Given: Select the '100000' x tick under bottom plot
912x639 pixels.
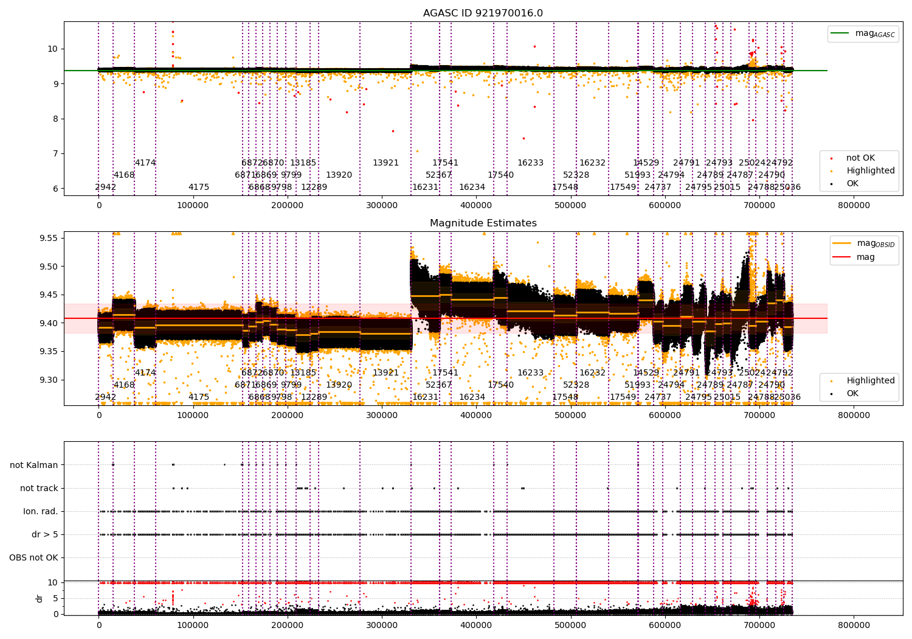Looking at the screenshot, I should (x=193, y=625).
